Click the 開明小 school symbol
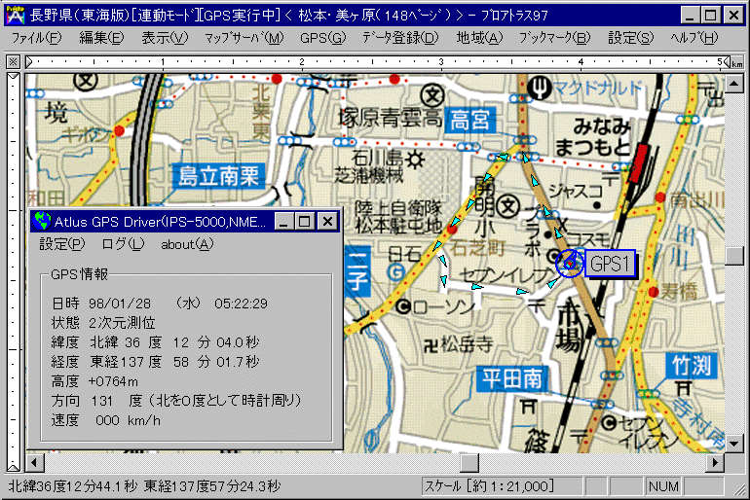 (507, 207)
